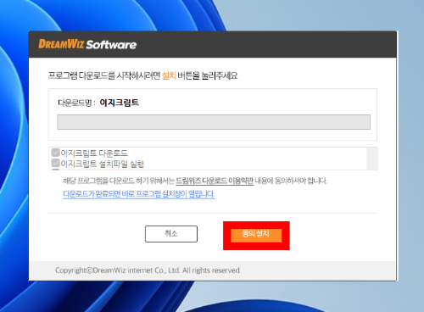Click the orange 동의 설치 install button
Image resolution: width=424 pixels, height=312 pixels.
click(256, 235)
